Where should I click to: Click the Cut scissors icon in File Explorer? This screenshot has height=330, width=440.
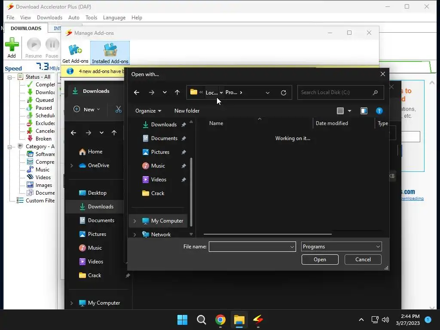[x=119, y=110]
